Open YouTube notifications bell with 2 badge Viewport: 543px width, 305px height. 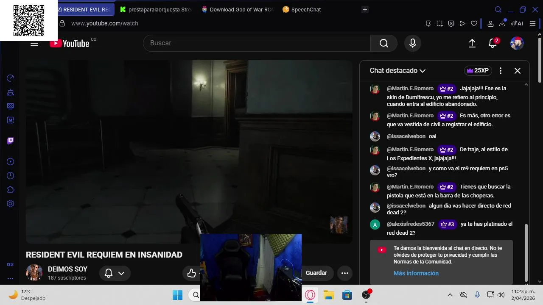coord(493,43)
